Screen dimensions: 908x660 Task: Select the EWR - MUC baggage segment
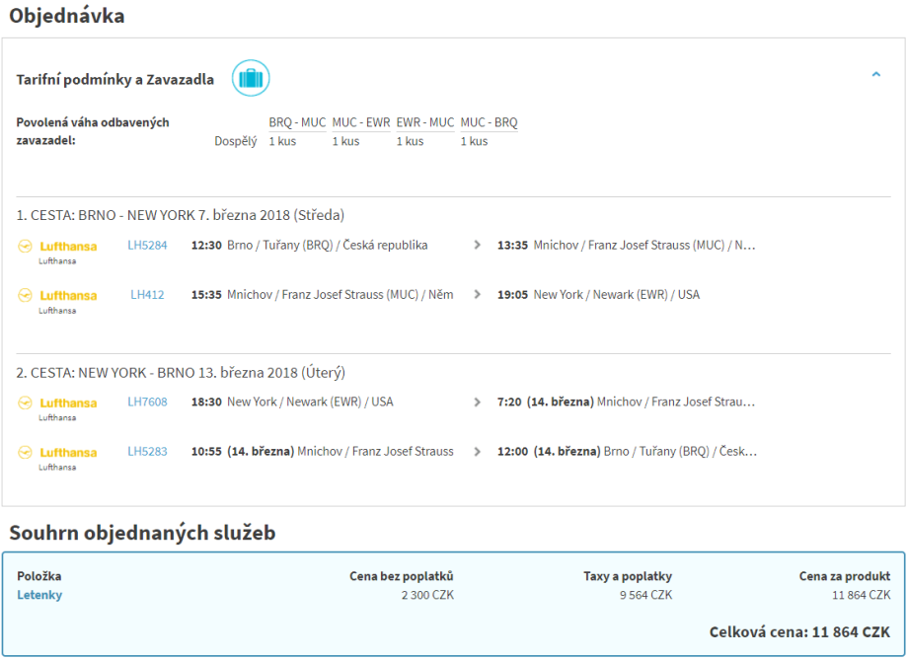[x=425, y=123]
